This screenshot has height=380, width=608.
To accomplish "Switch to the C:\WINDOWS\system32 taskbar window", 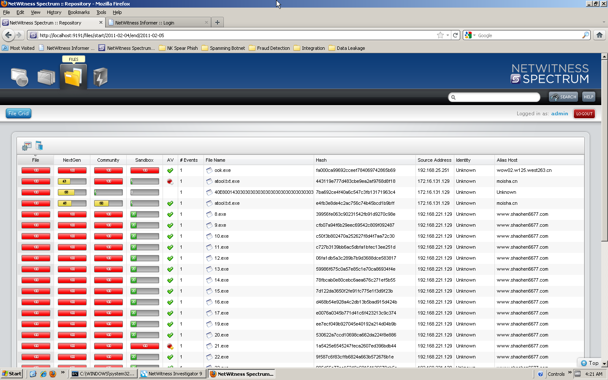I will (103, 374).
